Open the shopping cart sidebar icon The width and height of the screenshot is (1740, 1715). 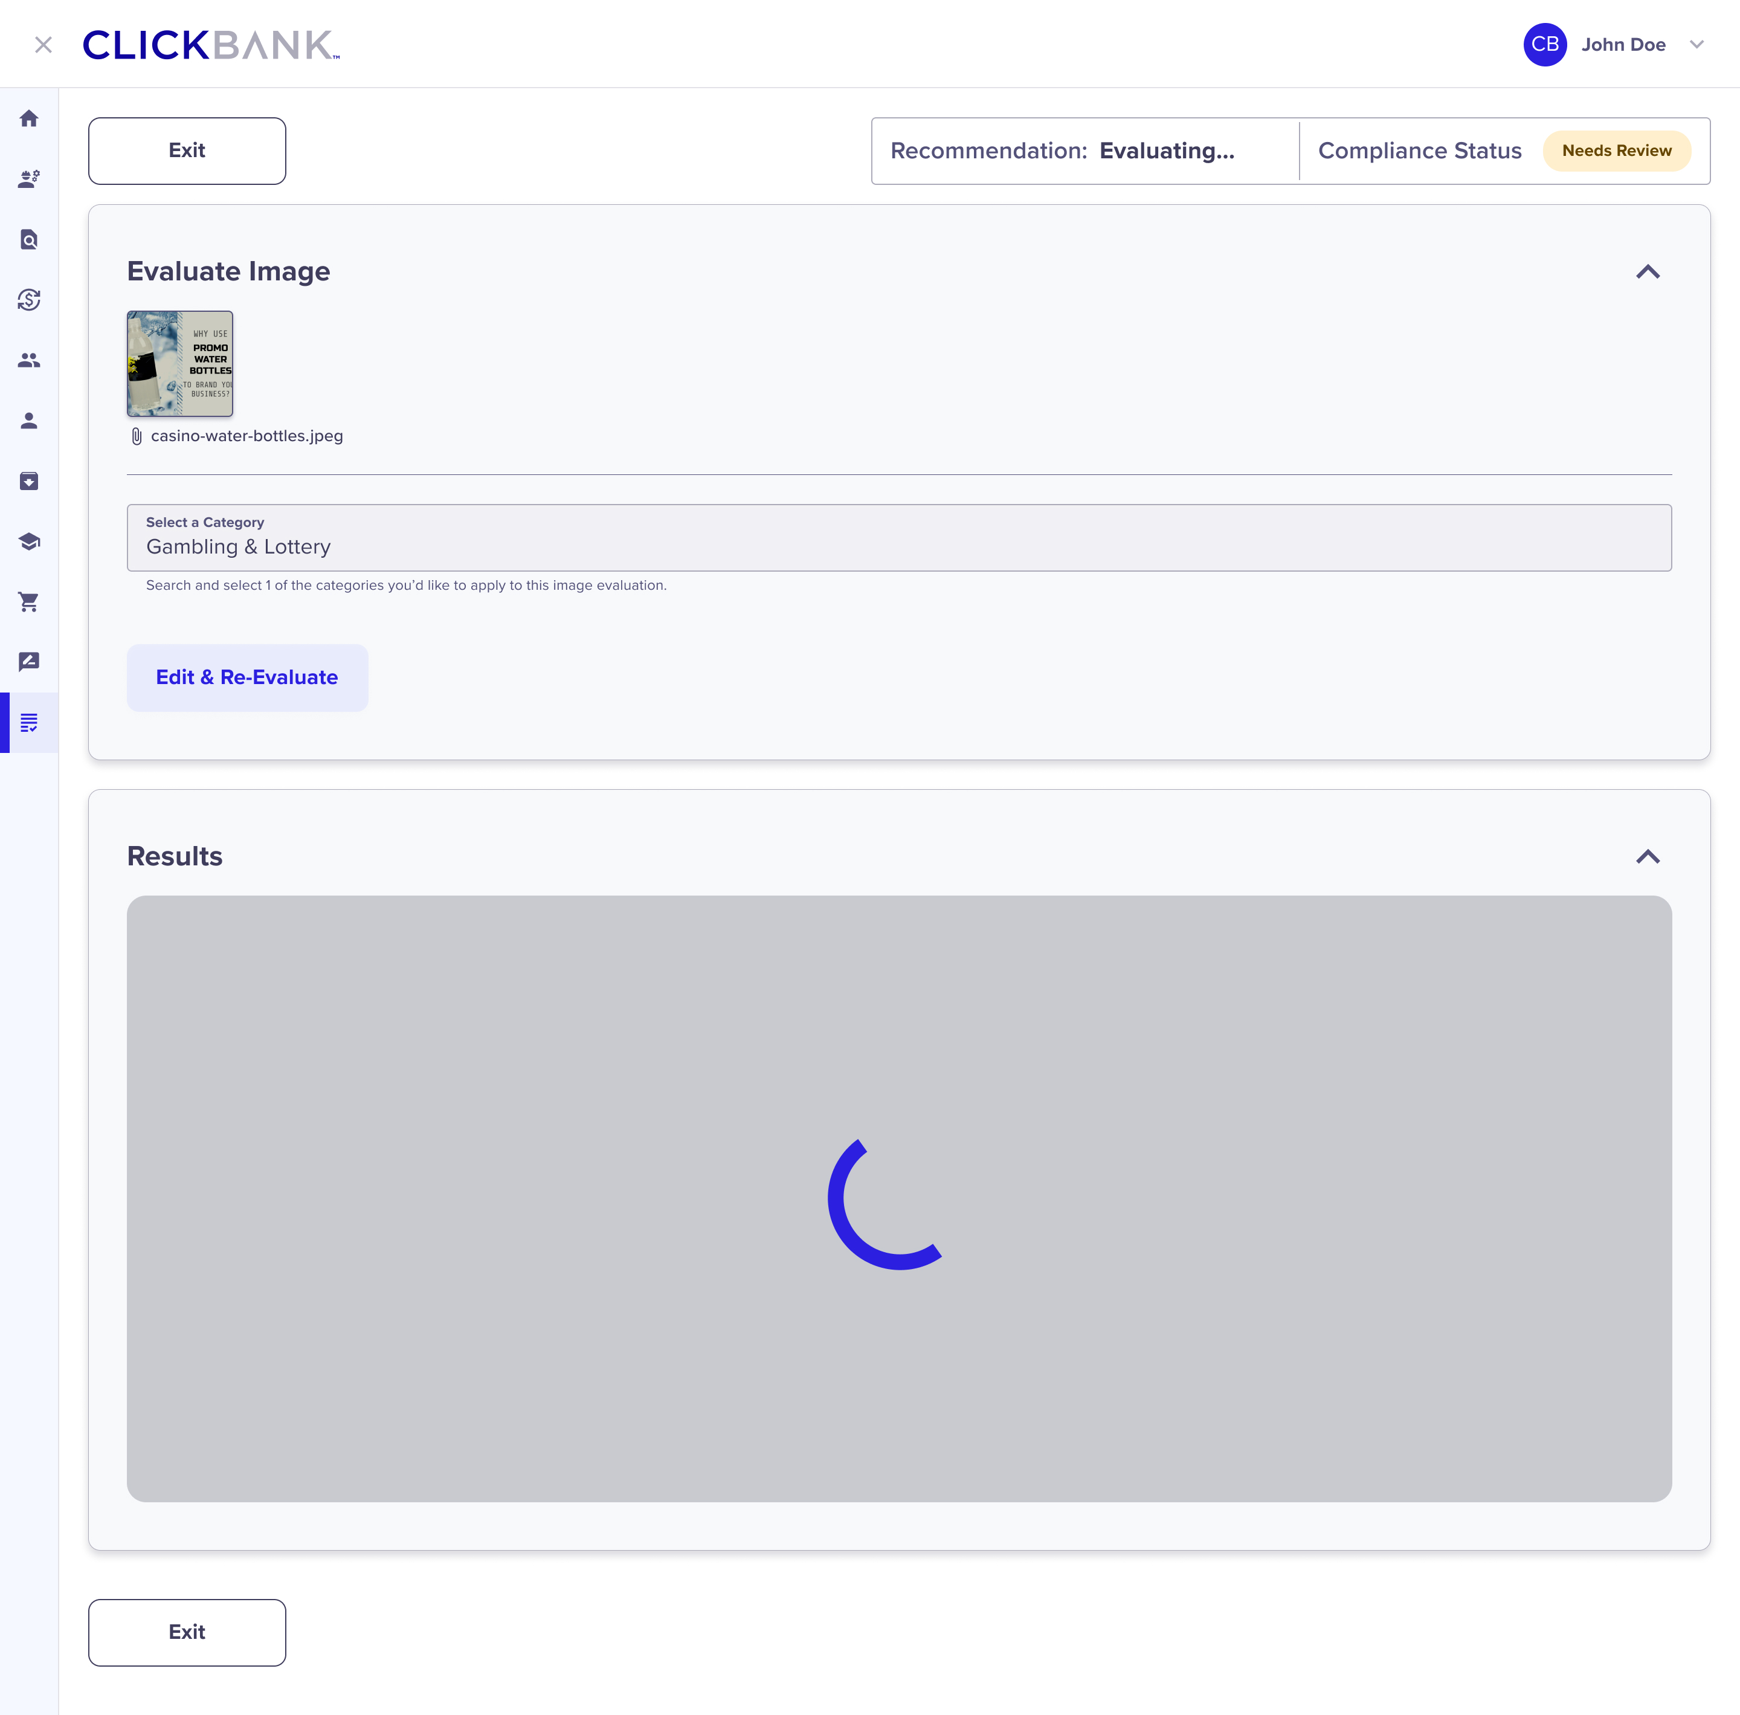pos(29,602)
